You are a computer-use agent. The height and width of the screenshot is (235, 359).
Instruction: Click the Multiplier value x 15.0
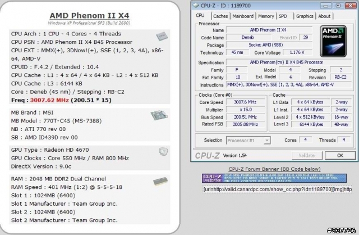[x=245, y=110]
